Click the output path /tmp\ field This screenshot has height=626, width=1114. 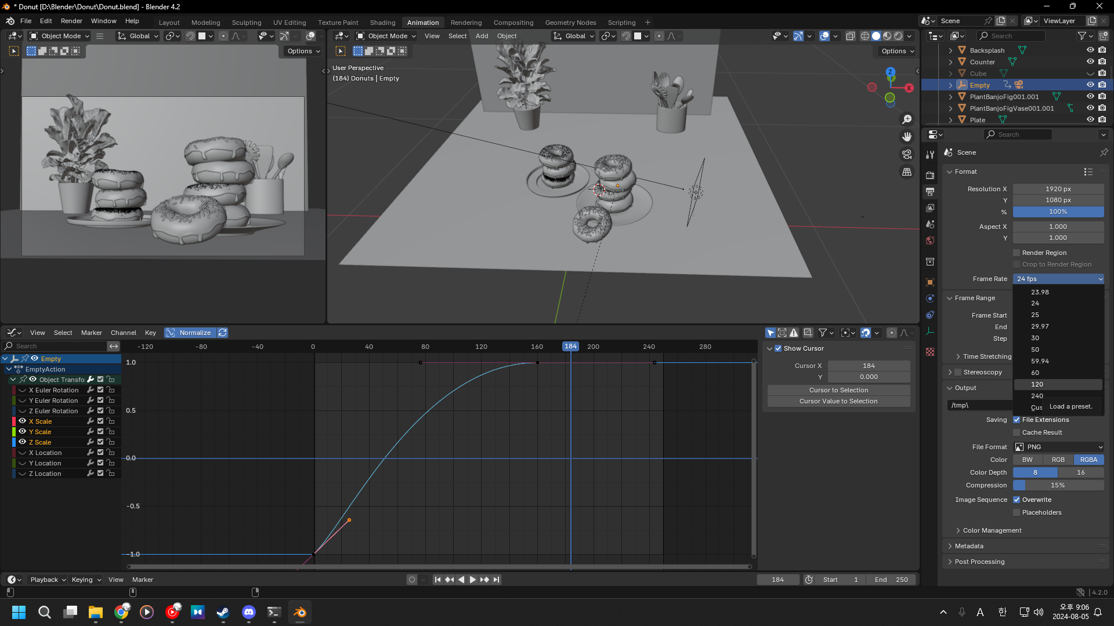tap(981, 405)
